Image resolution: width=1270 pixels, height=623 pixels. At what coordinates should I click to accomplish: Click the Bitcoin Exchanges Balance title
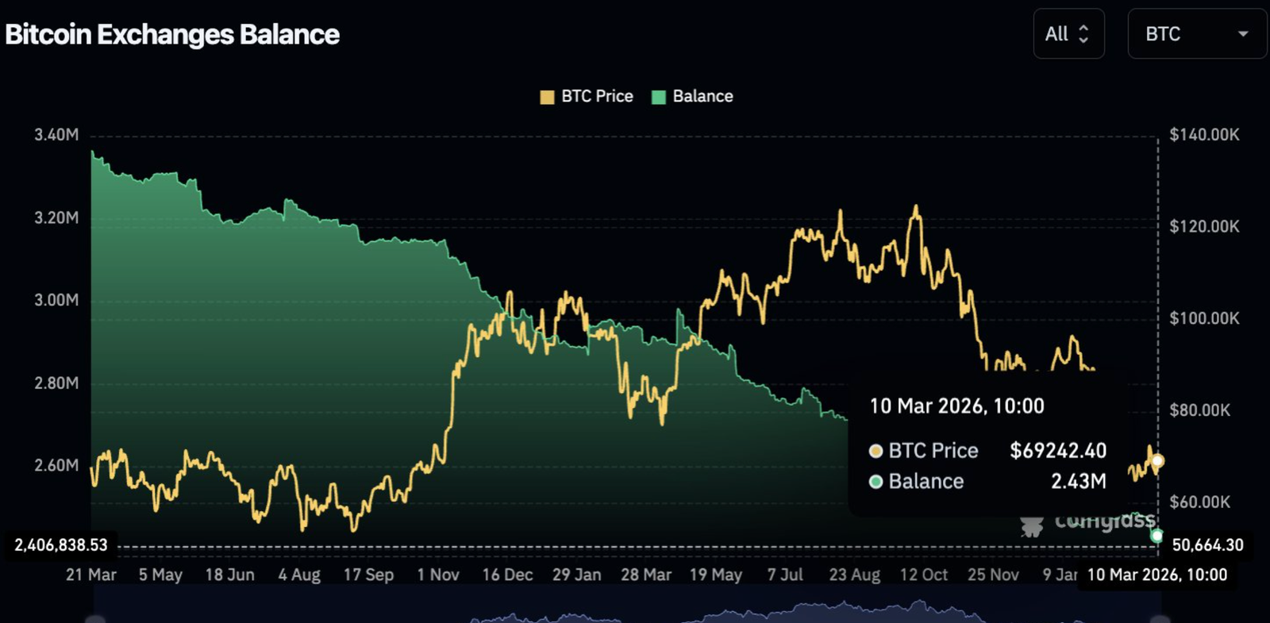point(172,35)
